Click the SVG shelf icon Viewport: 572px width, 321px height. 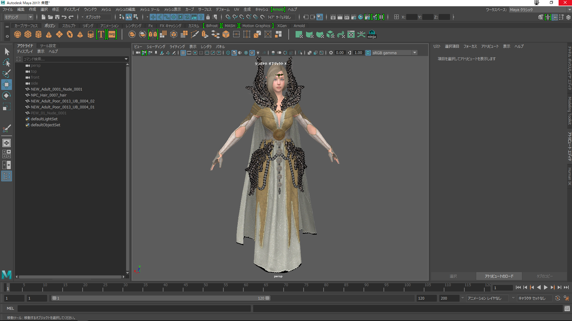coord(112,35)
